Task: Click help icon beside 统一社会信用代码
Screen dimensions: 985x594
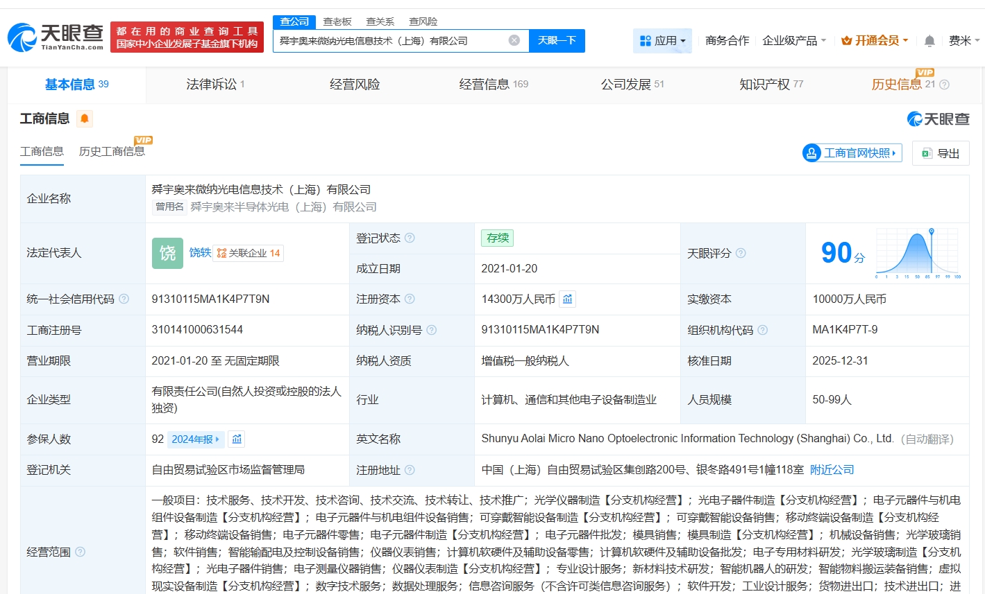Action: [x=124, y=299]
